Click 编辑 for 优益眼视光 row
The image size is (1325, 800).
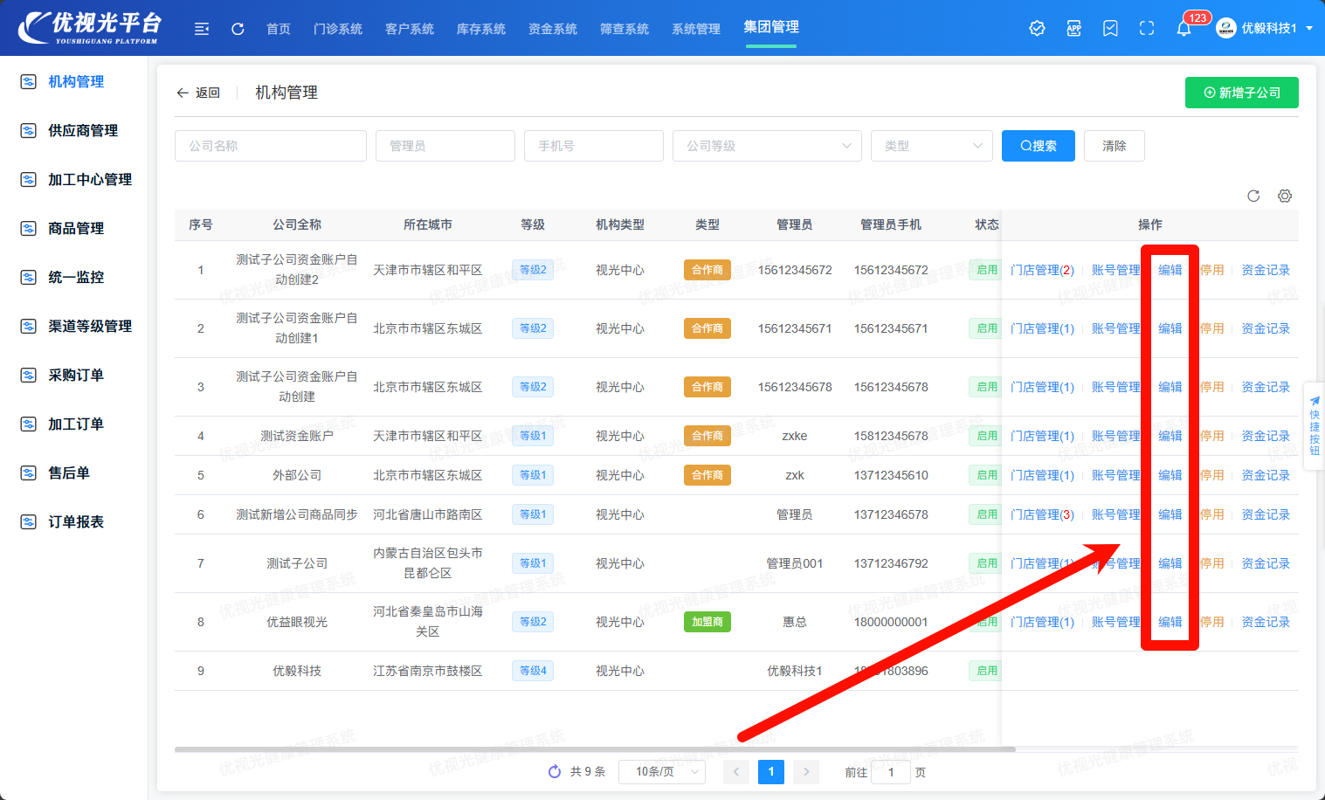1170,622
